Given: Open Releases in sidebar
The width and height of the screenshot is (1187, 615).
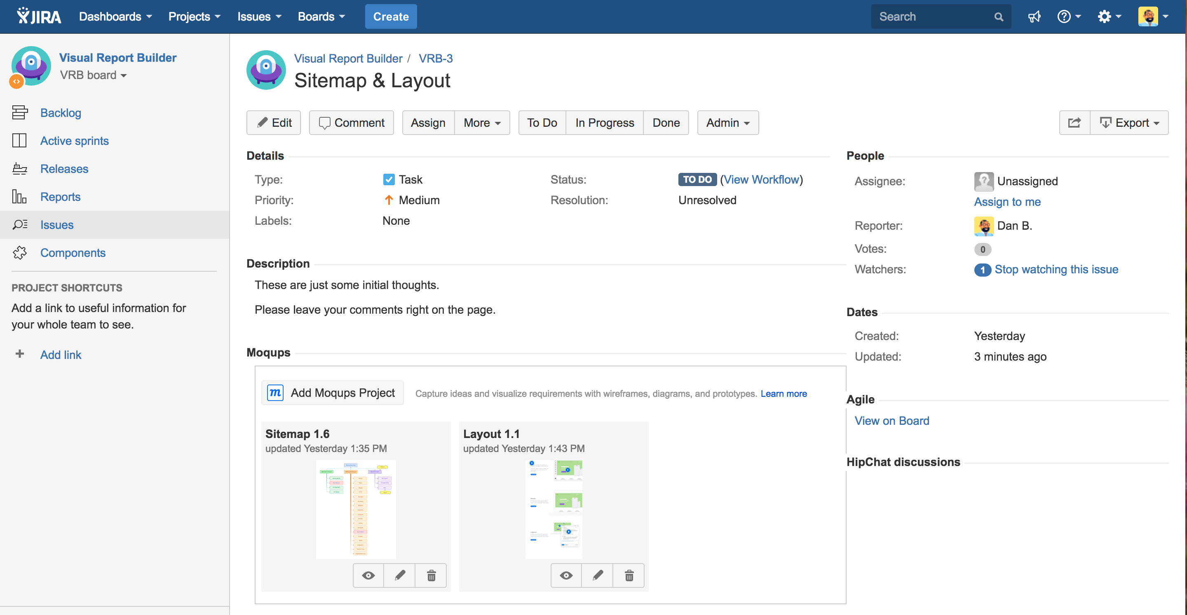Looking at the screenshot, I should click(64, 168).
